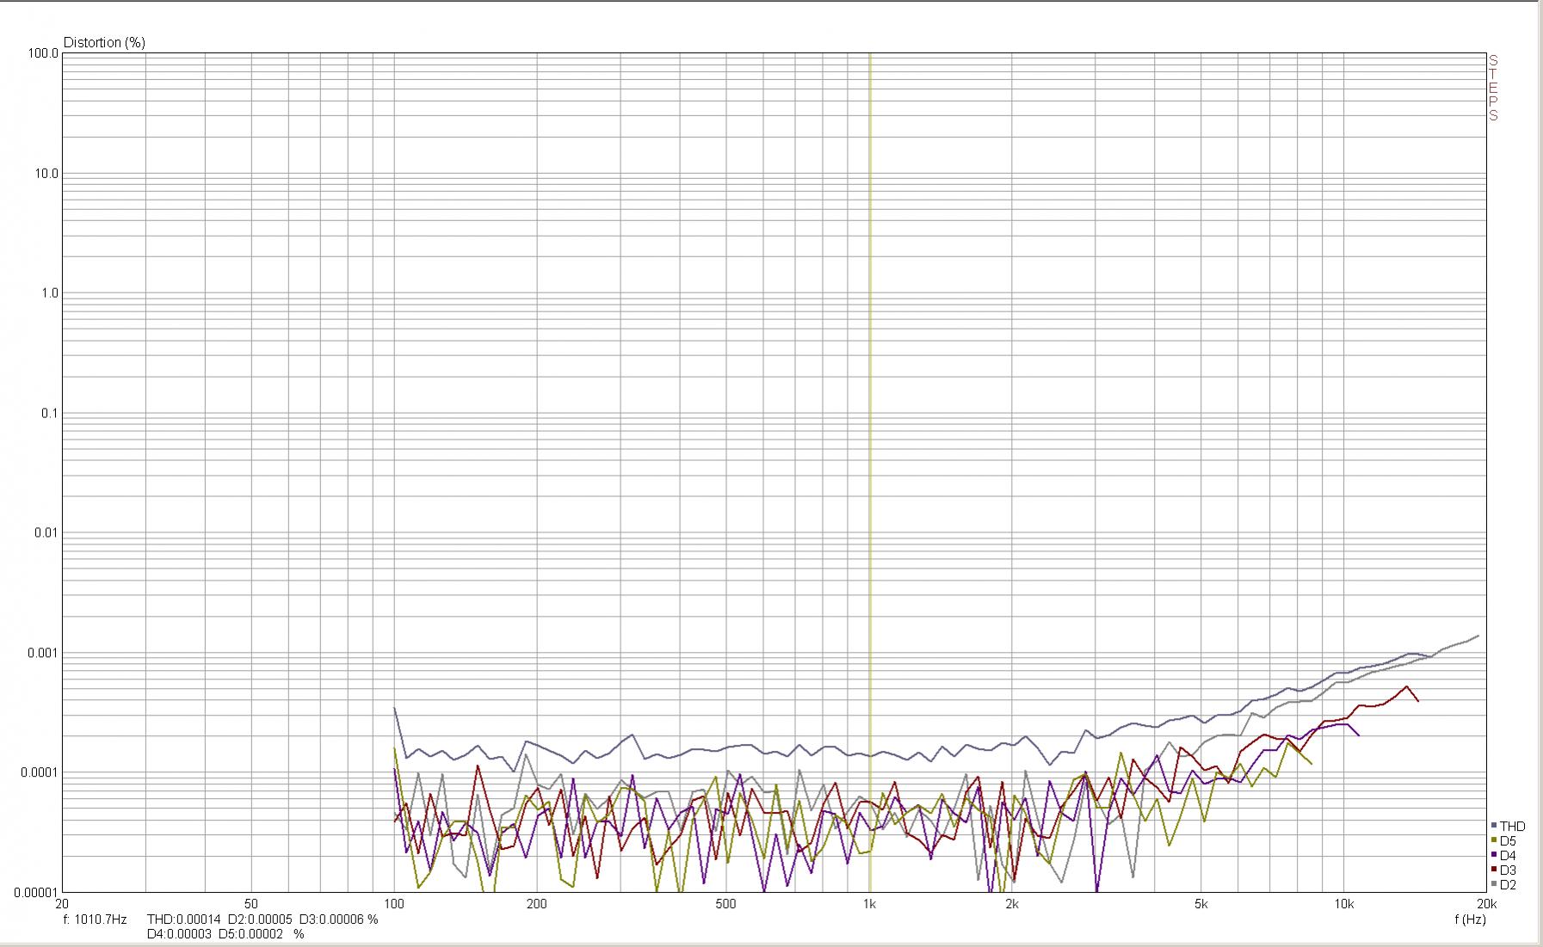Click the 5k x-axis frequency label
The image size is (1543, 947).
tap(1202, 904)
